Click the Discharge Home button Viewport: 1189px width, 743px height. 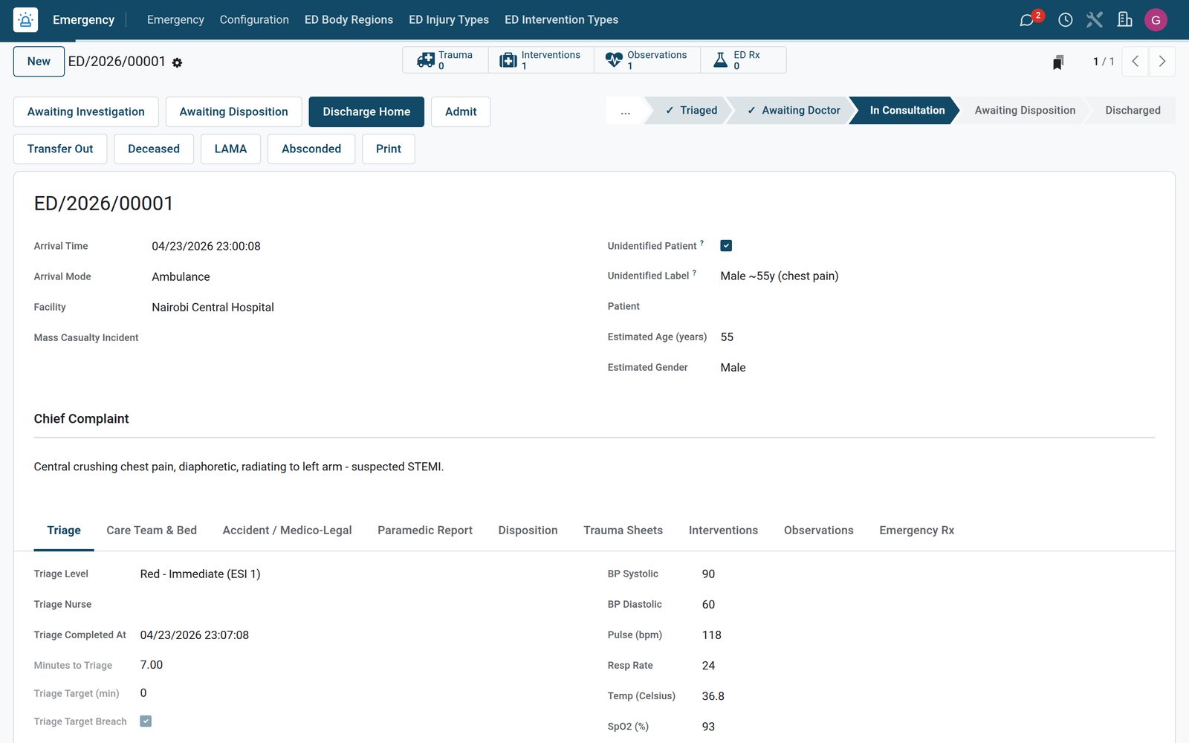click(x=366, y=111)
